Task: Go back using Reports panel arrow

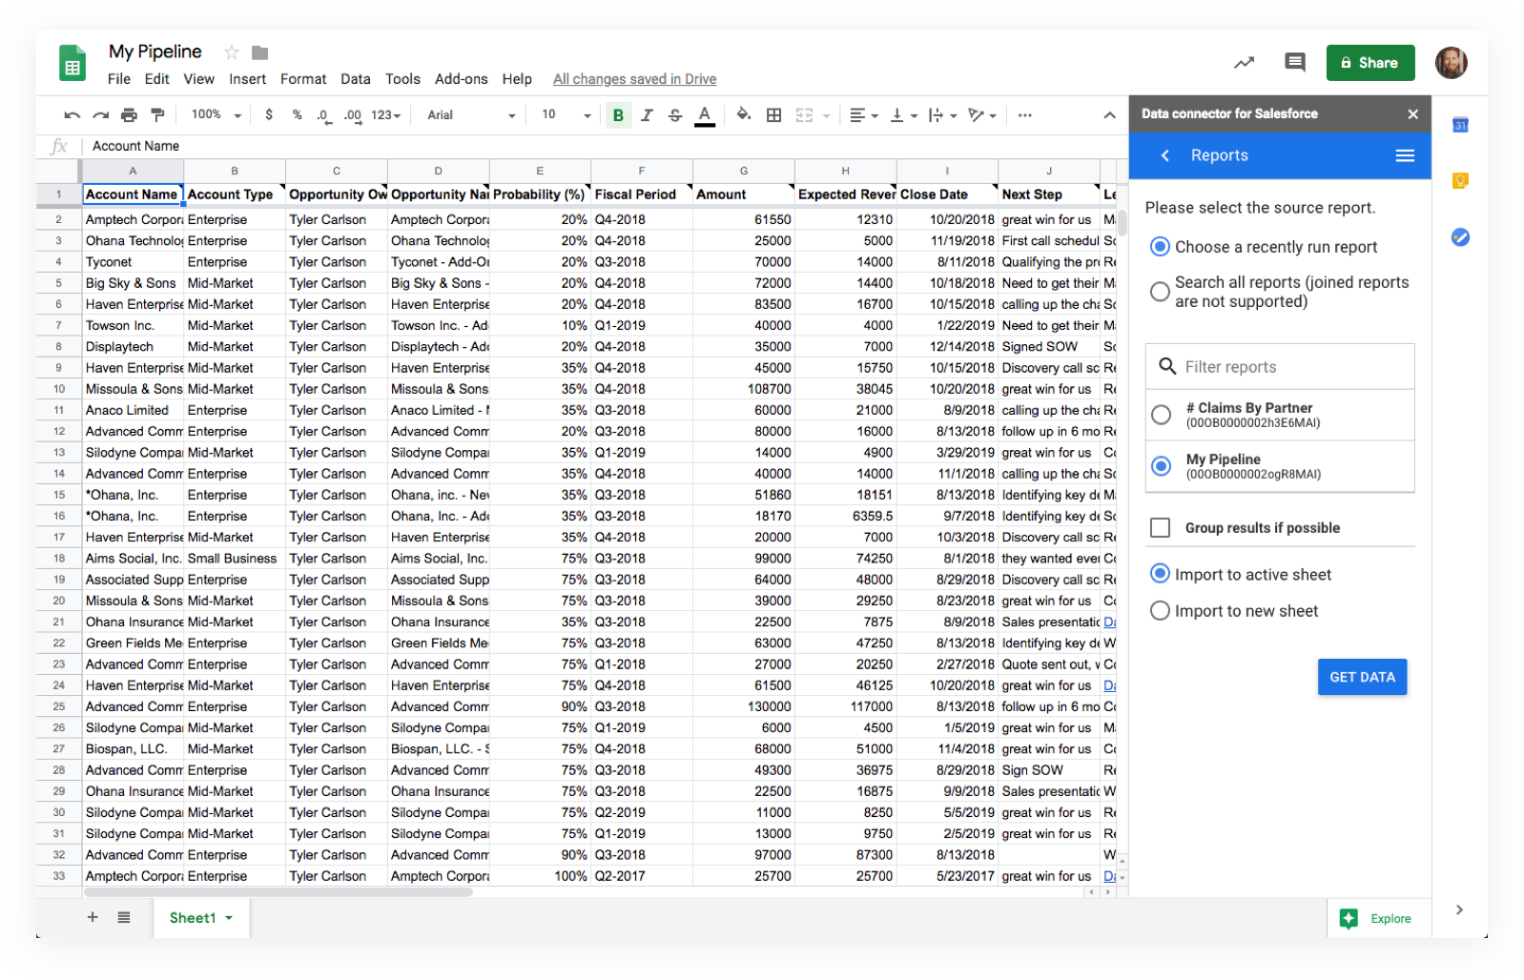Action: click(1164, 155)
